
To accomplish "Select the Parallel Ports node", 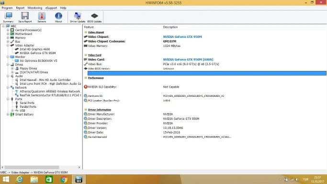I will [x=28, y=106].
